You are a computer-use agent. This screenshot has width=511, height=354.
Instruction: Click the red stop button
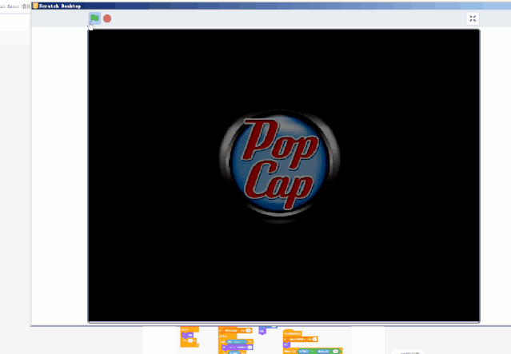coord(107,18)
